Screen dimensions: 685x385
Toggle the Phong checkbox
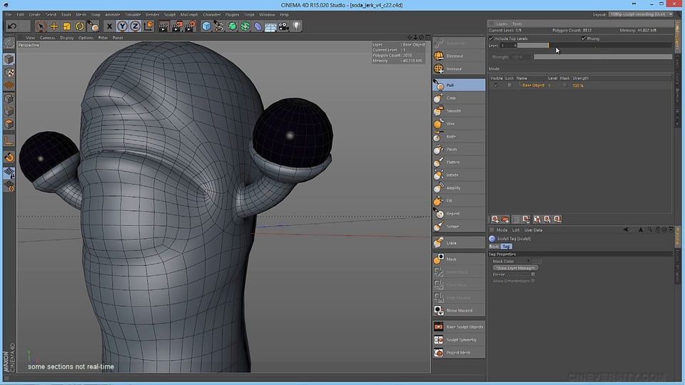(584, 38)
